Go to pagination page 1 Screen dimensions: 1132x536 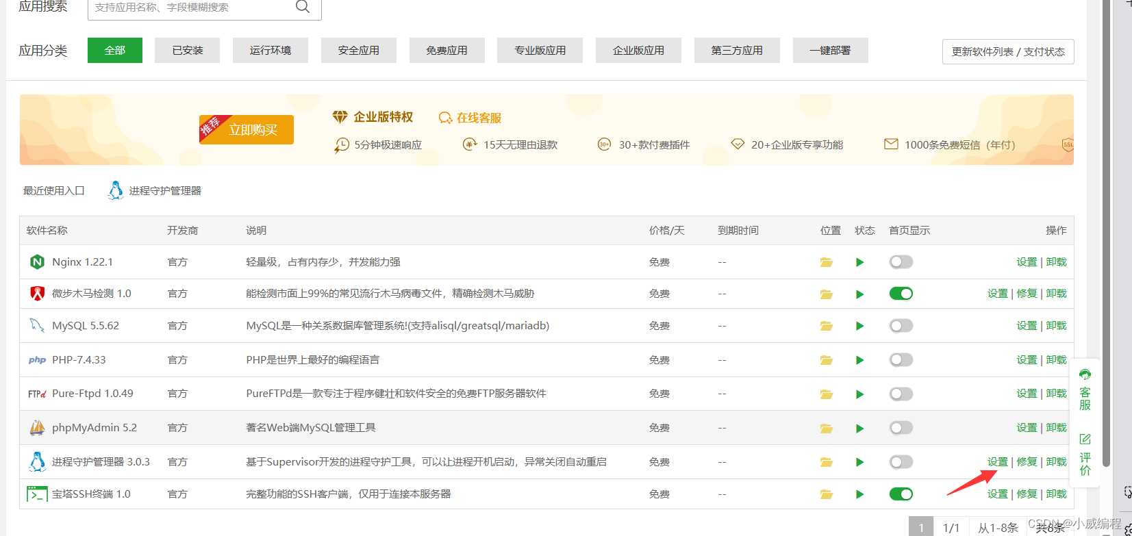click(x=921, y=527)
